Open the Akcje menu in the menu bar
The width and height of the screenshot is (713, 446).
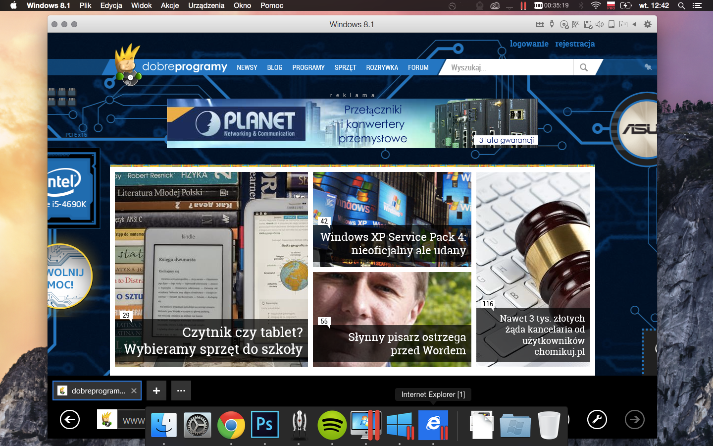[170, 5]
